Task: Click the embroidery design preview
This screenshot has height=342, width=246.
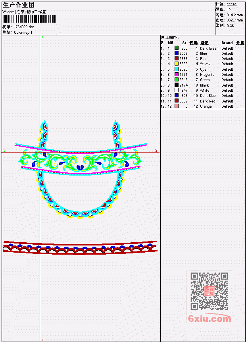Action: click(80, 187)
